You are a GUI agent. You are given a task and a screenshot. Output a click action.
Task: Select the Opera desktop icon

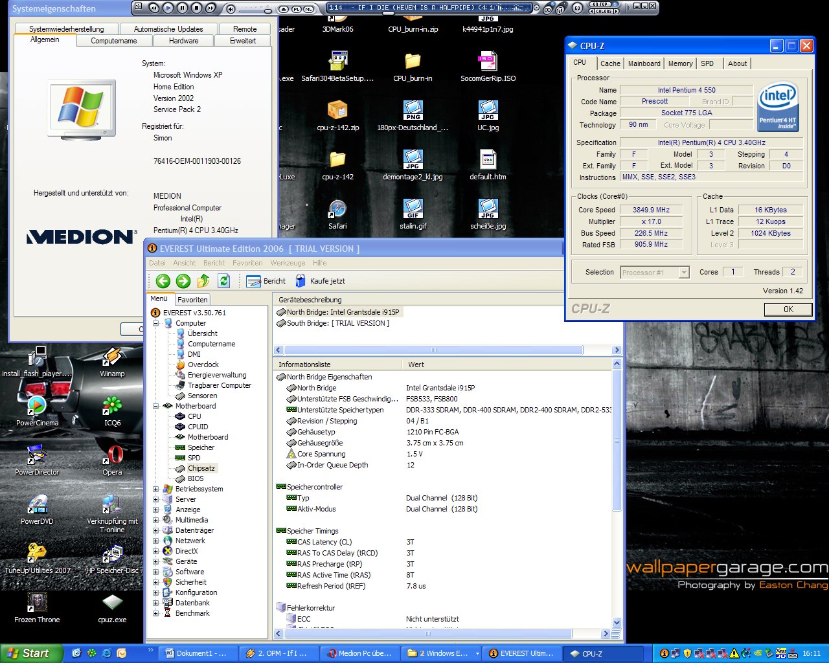[112, 460]
